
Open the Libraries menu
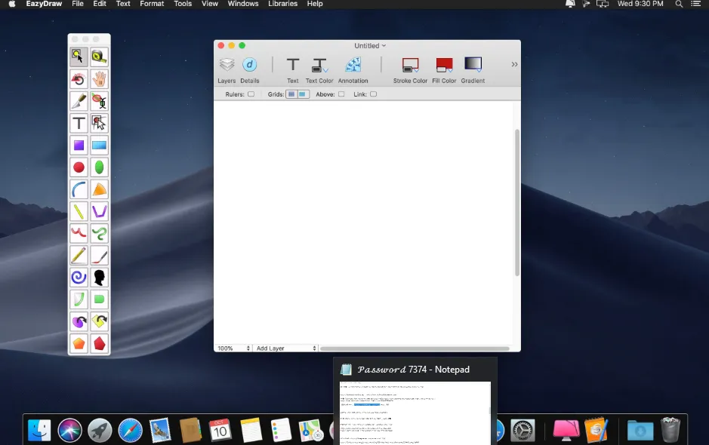tap(282, 4)
